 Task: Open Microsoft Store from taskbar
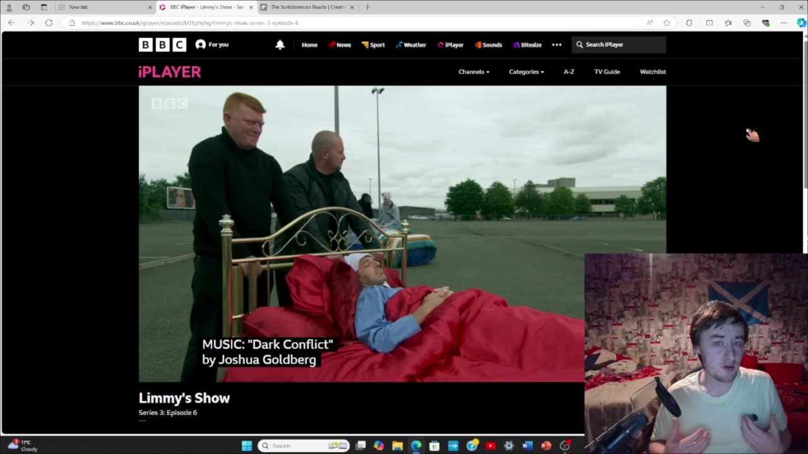click(x=434, y=446)
